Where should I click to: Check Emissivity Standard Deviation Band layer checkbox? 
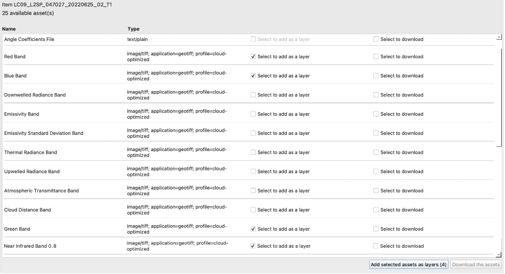[x=253, y=133]
